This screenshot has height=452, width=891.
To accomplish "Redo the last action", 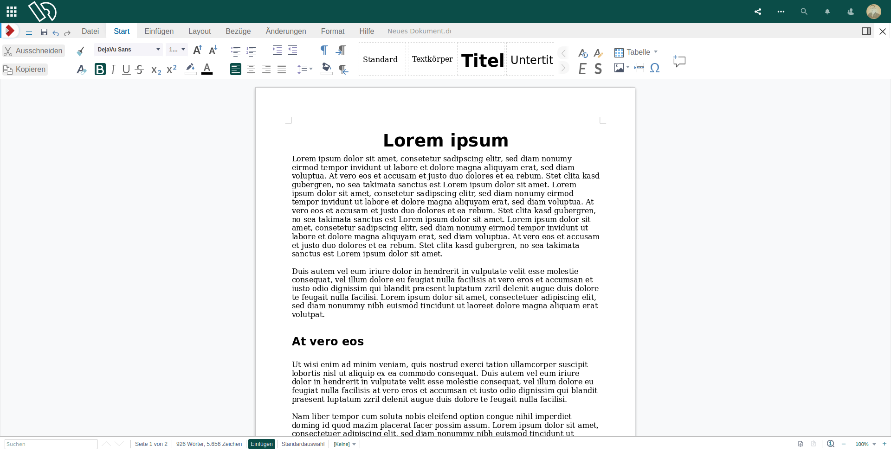I will 67,32.
